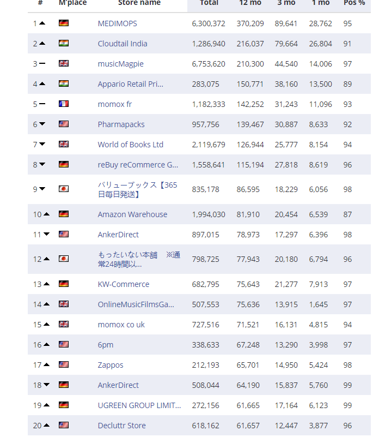Click the German flag beside Amazon Warehouse
This screenshot has height=437, width=379.
64,214
